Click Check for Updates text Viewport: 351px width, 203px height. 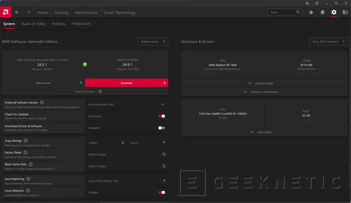[85, 92]
